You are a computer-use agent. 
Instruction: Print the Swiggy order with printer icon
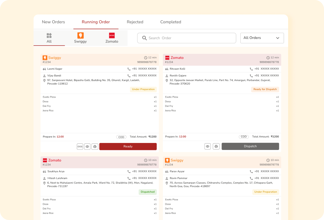pos(95,146)
